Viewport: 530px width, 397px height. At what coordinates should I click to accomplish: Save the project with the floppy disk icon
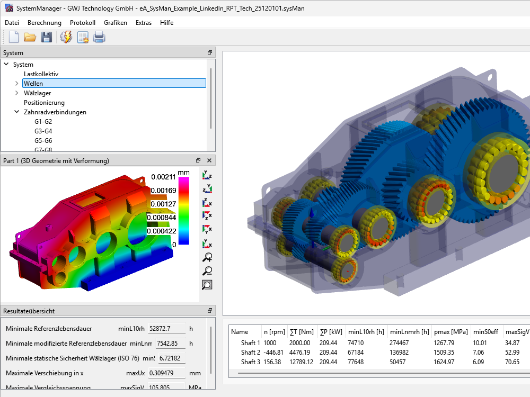click(47, 37)
